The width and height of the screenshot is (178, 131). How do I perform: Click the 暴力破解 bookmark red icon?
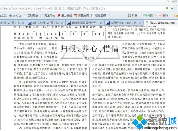point(59,16)
